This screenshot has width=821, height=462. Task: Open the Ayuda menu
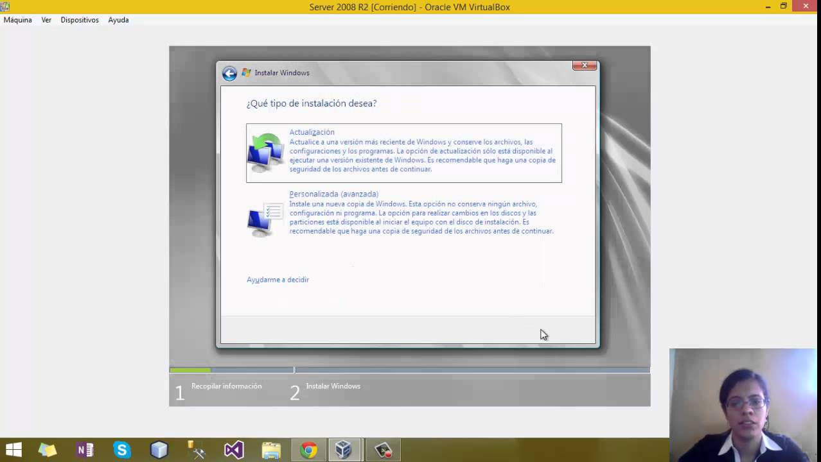[x=118, y=20]
